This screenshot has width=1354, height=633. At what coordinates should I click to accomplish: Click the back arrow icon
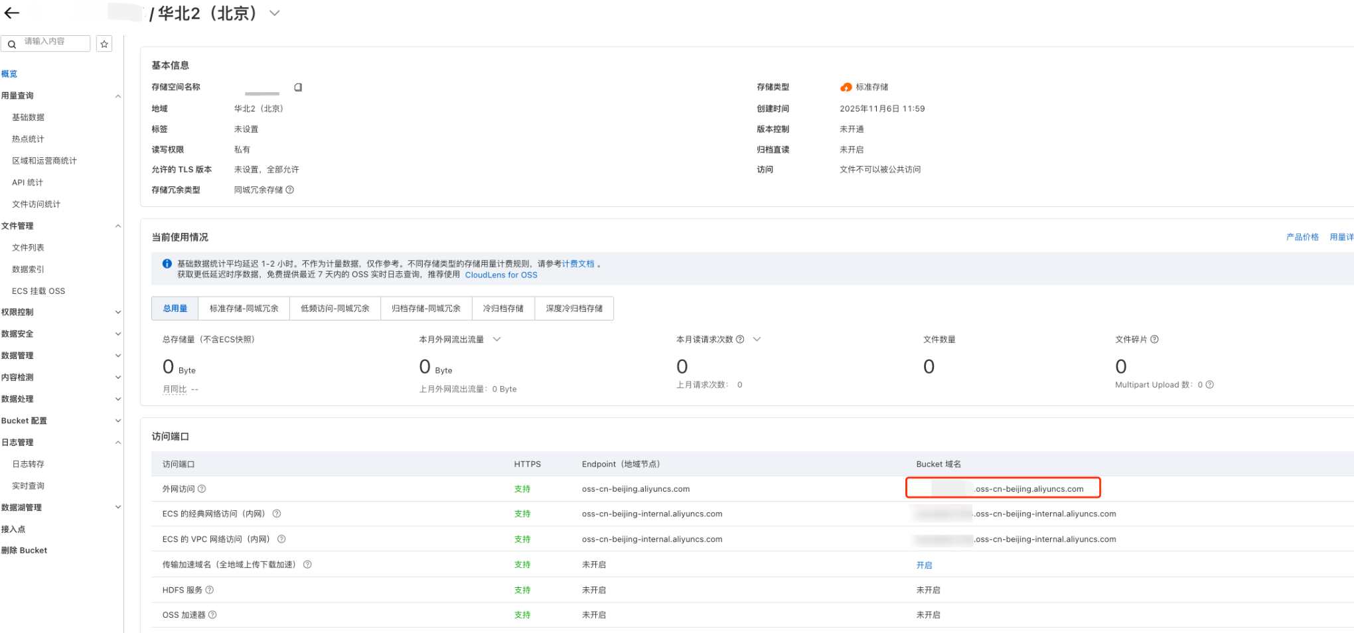pyautogui.click(x=12, y=13)
